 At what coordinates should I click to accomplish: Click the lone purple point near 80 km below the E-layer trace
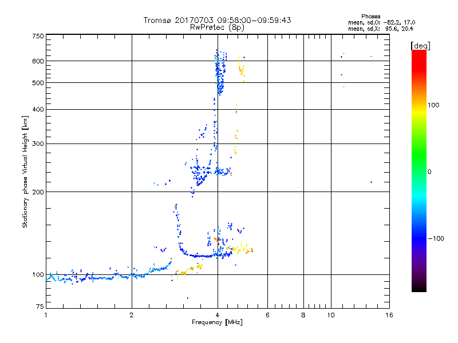point(188,298)
